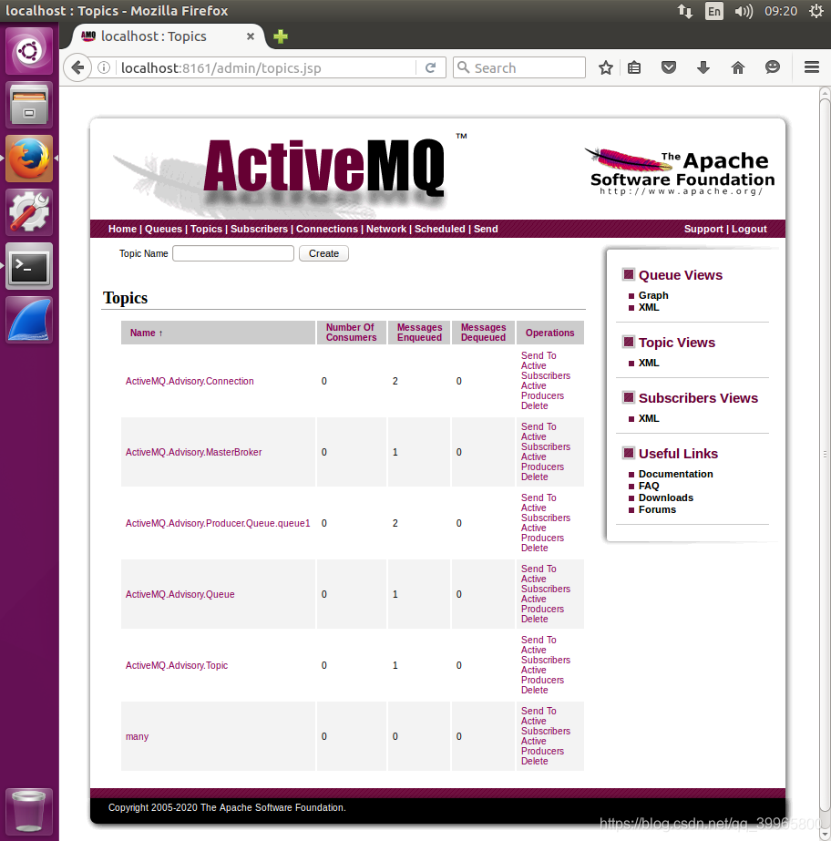The image size is (831, 841).
Task: Open Documentation under Useful Links
Action: coord(675,474)
